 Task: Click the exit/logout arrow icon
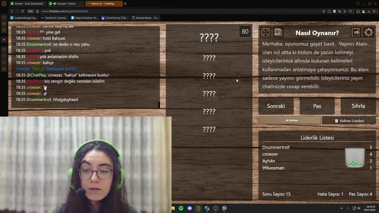pos(356,32)
